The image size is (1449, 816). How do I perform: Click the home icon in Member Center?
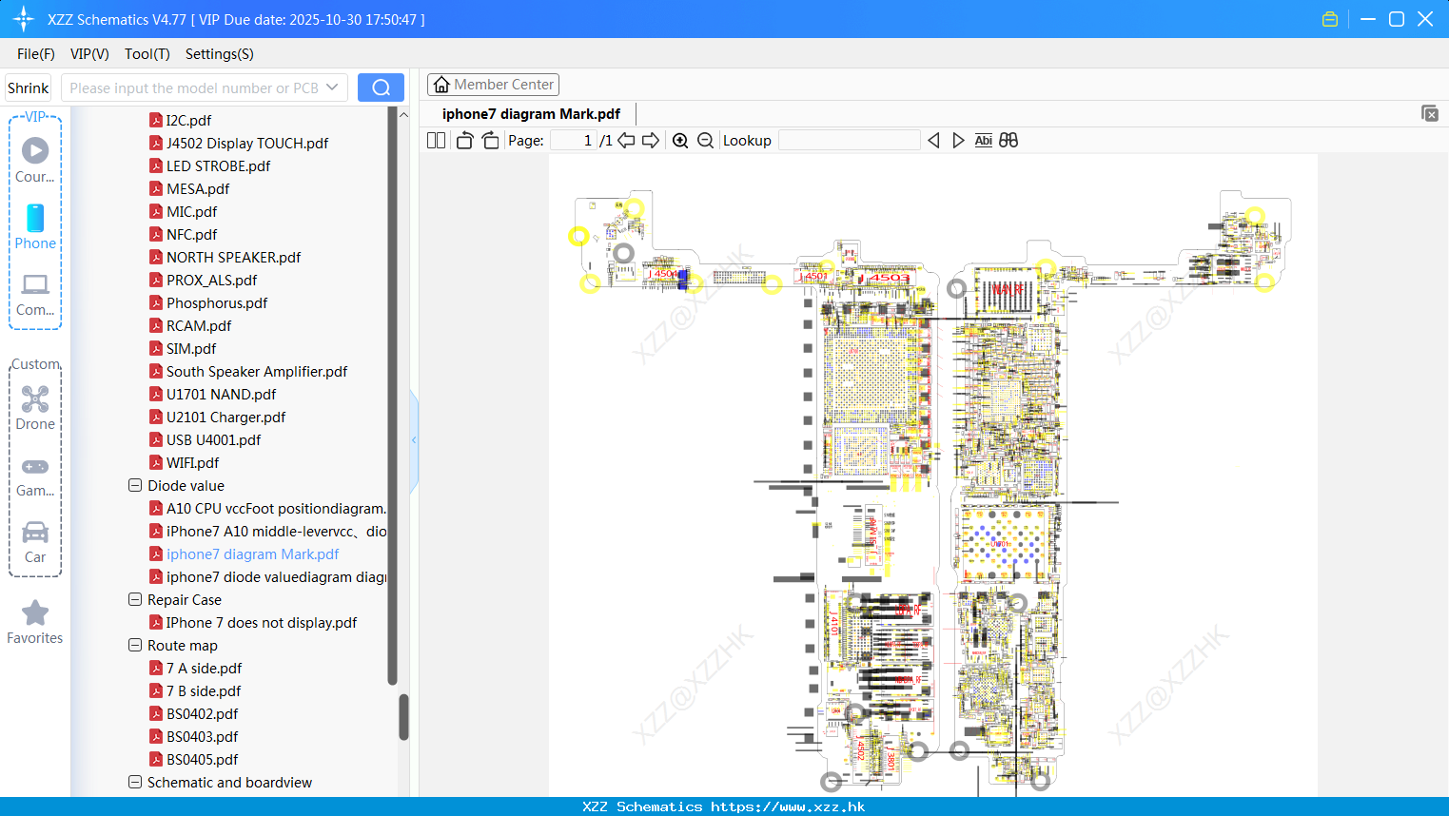tap(441, 85)
